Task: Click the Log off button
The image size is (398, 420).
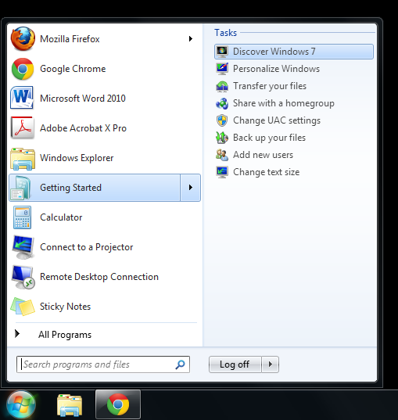Action: [x=235, y=364]
